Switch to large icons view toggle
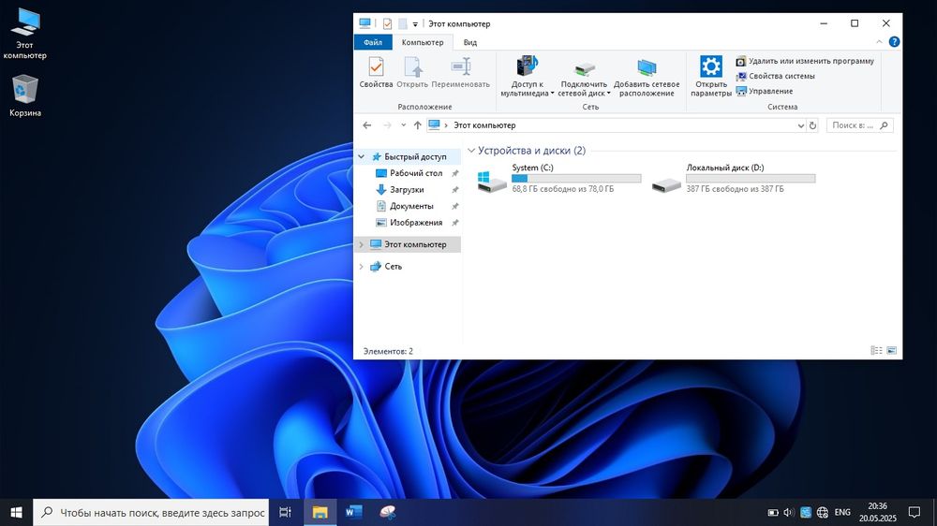937x526 pixels. coord(892,351)
